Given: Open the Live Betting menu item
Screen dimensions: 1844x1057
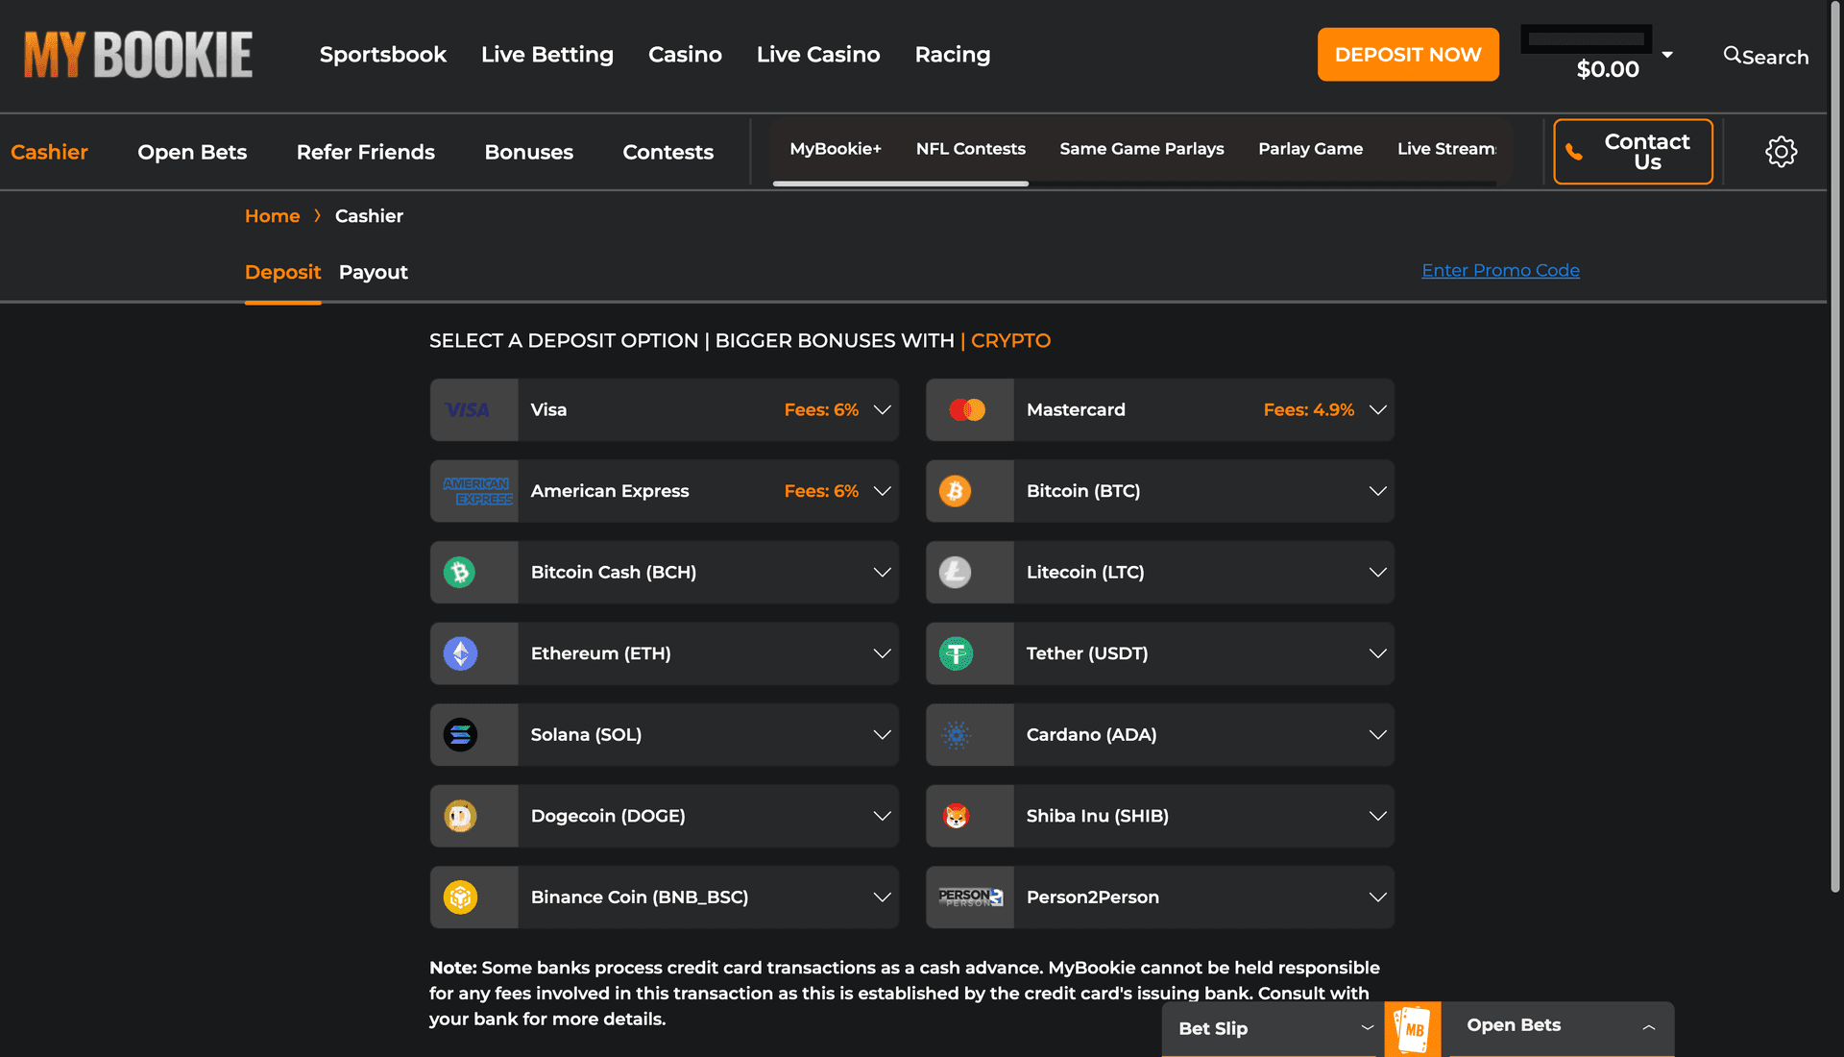Looking at the screenshot, I should pos(547,55).
